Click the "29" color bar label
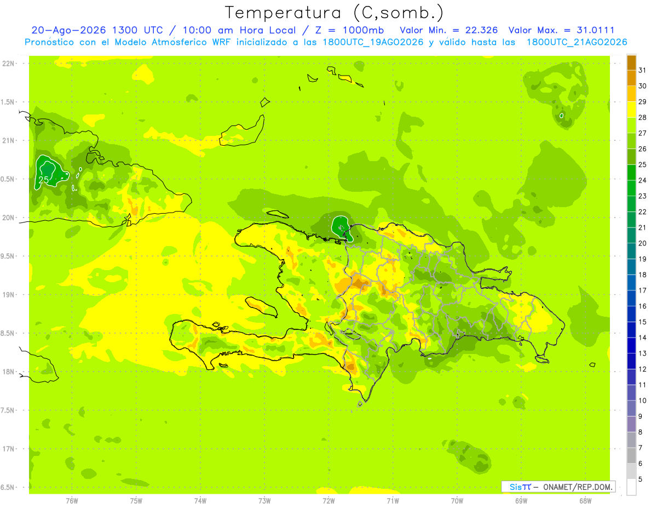The width and height of the screenshot is (657, 508). [x=643, y=102]
